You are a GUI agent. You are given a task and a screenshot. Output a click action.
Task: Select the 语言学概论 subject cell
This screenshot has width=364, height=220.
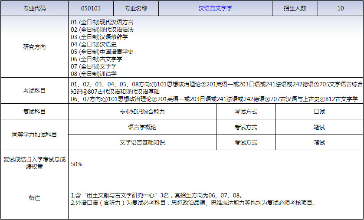142,127
